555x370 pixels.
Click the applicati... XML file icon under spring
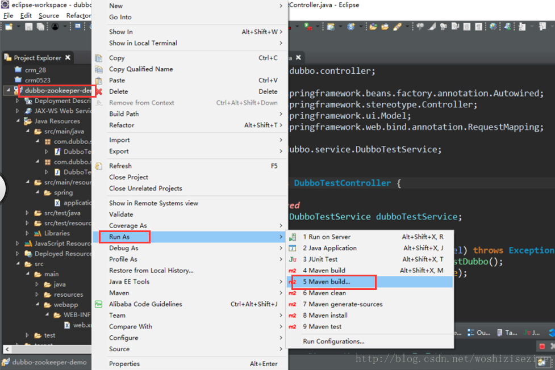pos(57,203)
